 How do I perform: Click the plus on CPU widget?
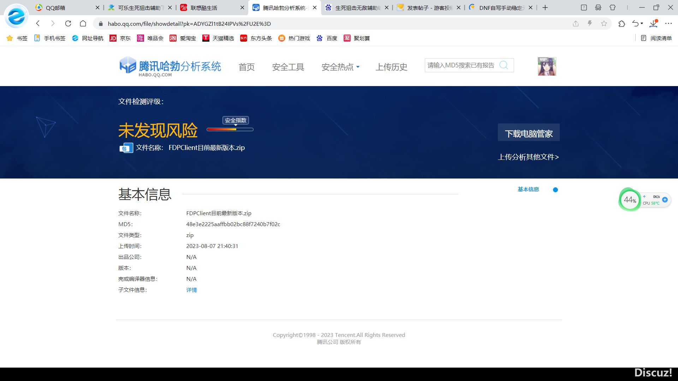(665, 200)
